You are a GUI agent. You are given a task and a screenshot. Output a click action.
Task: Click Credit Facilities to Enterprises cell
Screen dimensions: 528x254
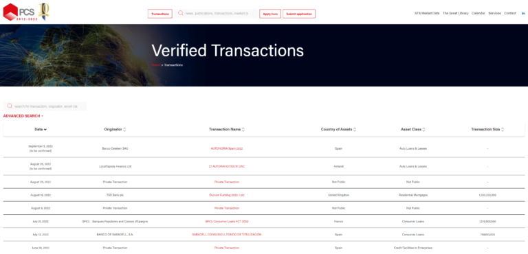click(x=412, y=248)
